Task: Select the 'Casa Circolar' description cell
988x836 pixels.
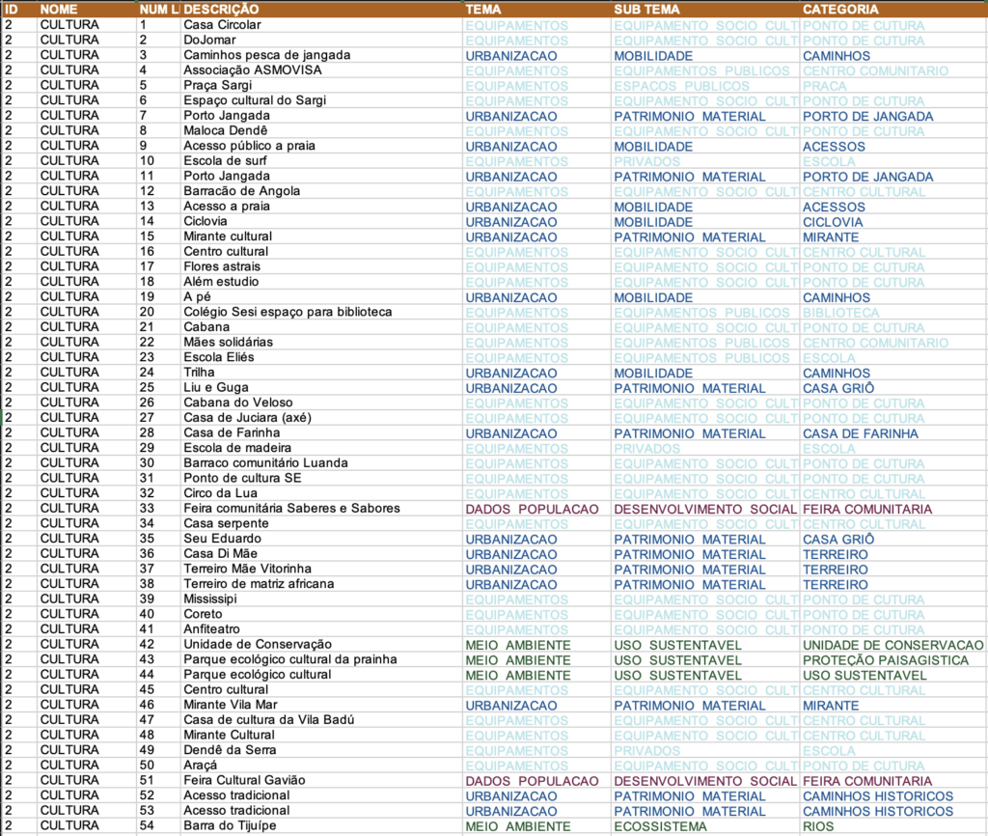Action: tap(222, 25)
